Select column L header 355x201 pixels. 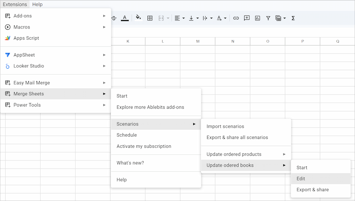tap(163, 41)
